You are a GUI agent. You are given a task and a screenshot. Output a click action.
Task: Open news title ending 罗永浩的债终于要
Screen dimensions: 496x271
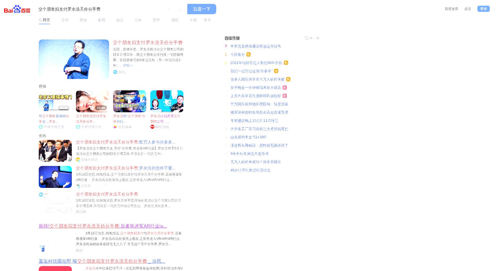point(126,168)
